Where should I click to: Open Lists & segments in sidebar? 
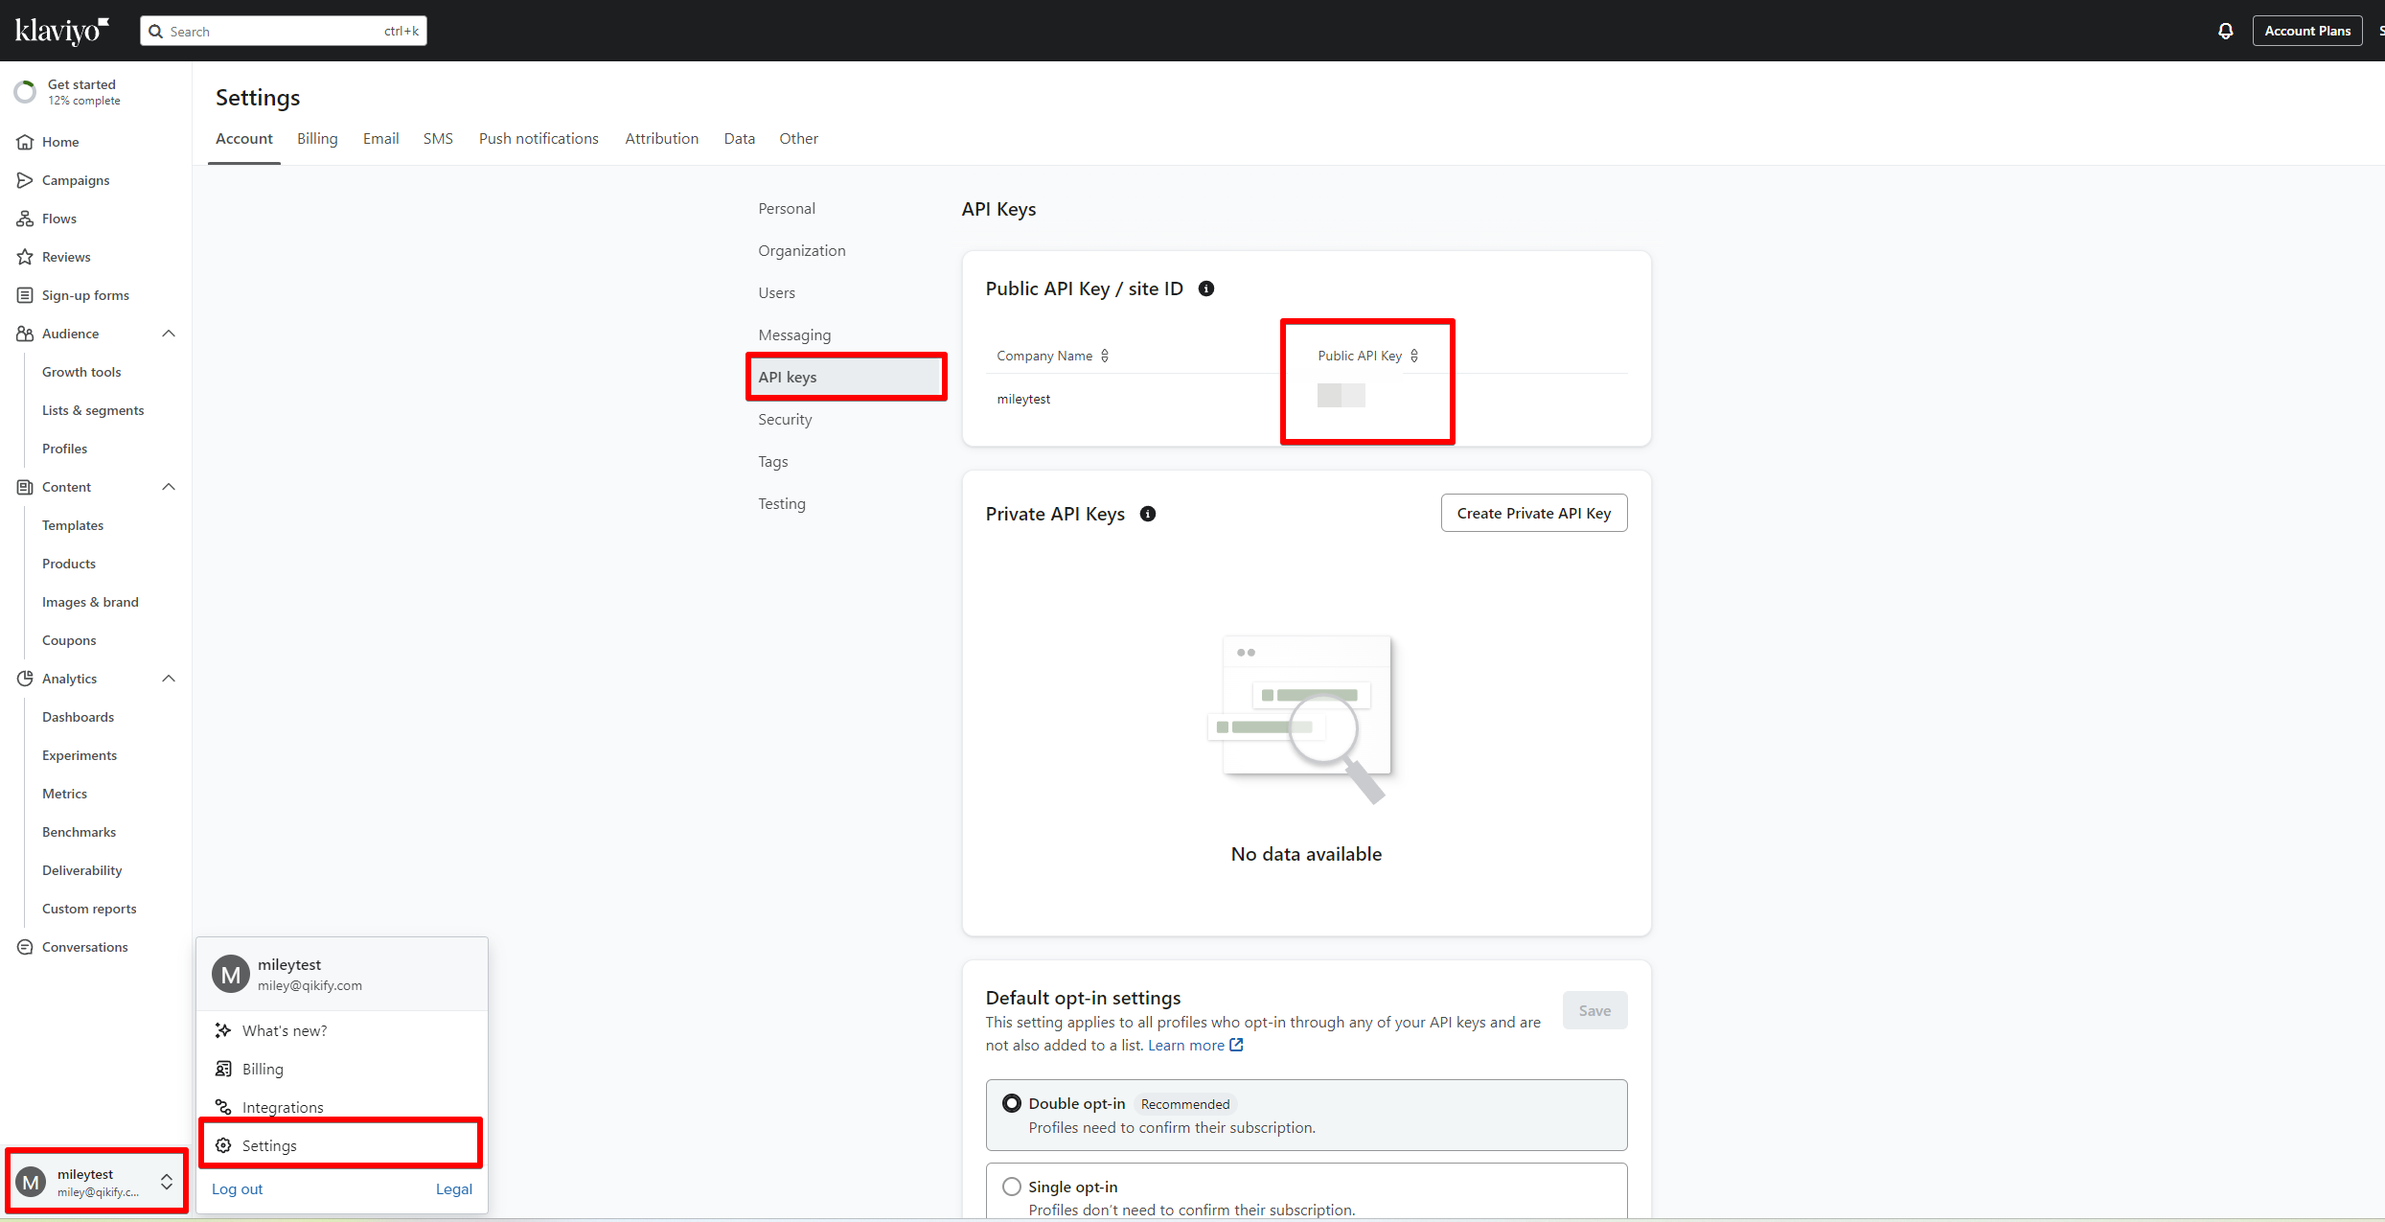pyautogui.click(x=93, y=410)
